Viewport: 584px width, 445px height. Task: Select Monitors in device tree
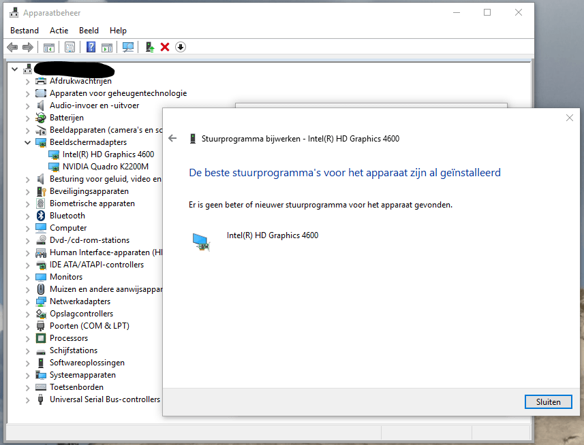(x=66, y=277)
